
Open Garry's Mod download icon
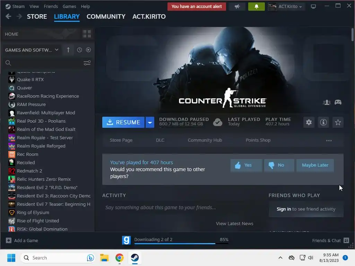point(126,240)
